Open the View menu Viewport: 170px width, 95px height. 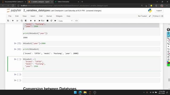tap(24, 16)
